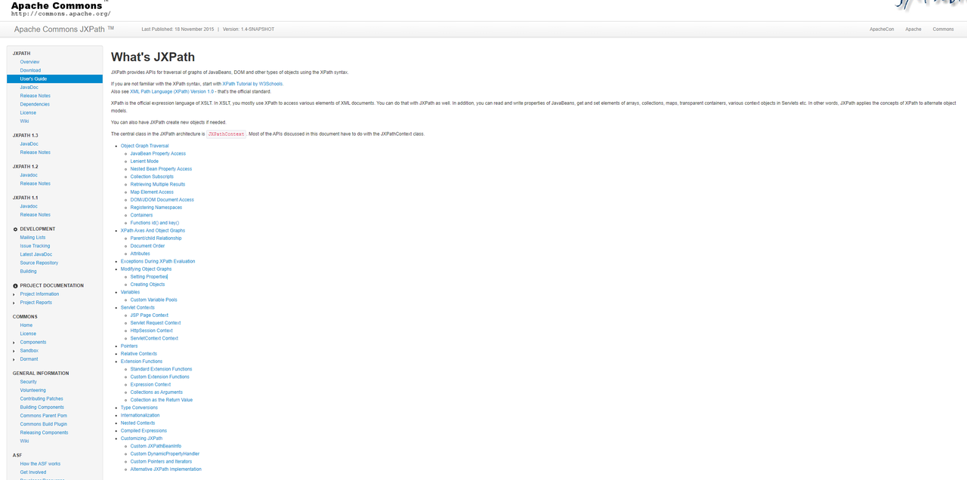Open Javadoc under JXPATH 1.2
967x480 pixels.
tap(29, 175)
